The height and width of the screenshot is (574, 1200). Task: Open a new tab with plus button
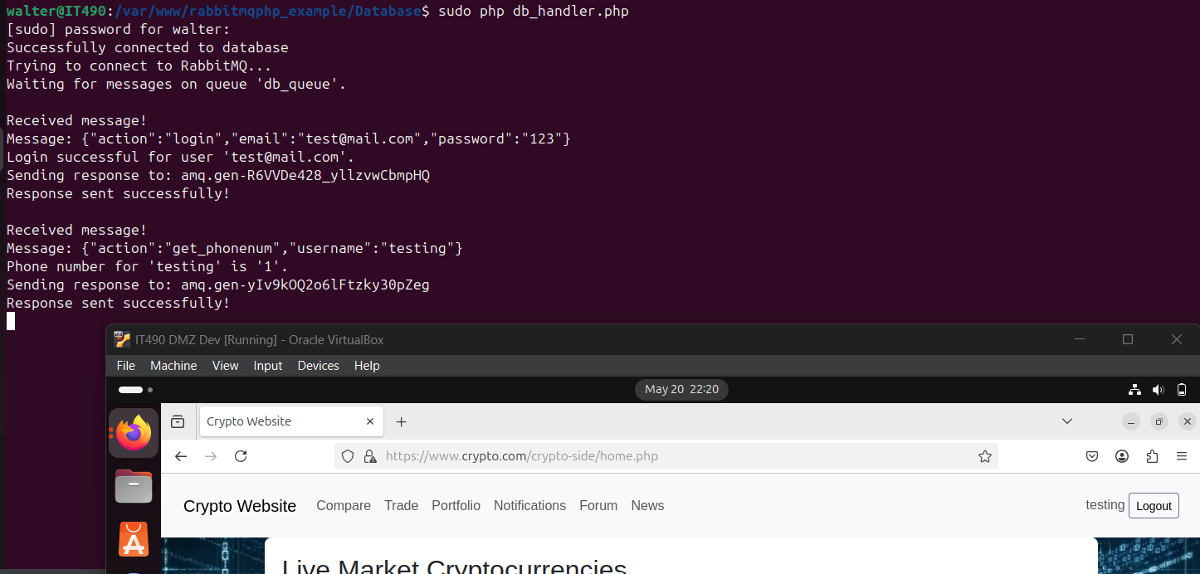402,421
